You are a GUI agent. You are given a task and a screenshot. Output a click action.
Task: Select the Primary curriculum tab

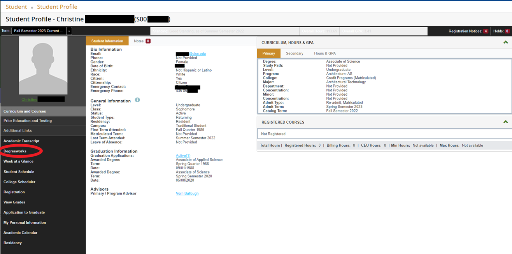click(x=268, y=53)
